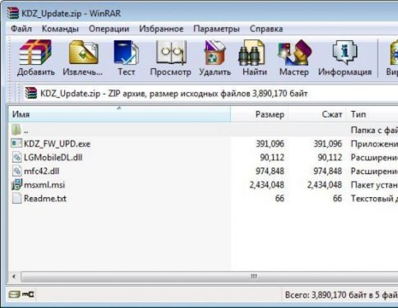Open the Справка menu
Image resolution: width=398 pixels, height=308 pixels.
(266, 29)
